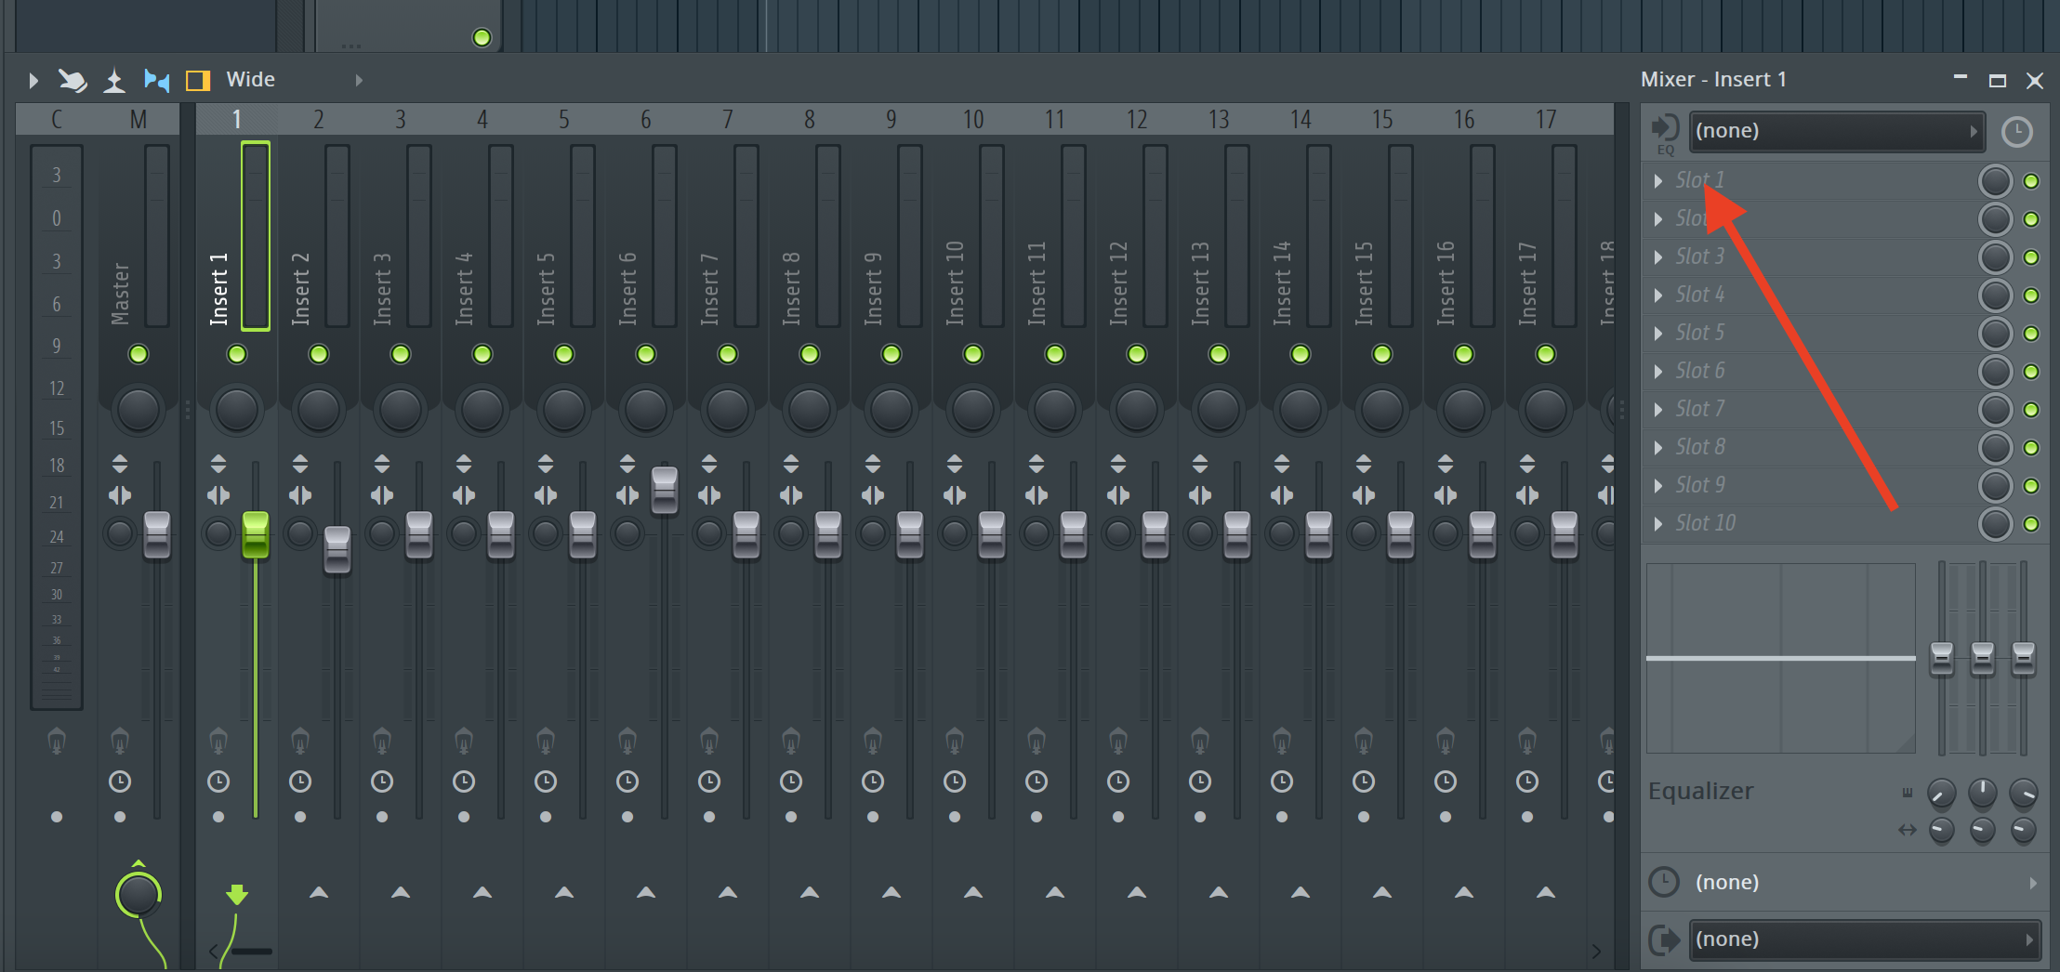Invert polarity on Insert 10

click(955, 464)
